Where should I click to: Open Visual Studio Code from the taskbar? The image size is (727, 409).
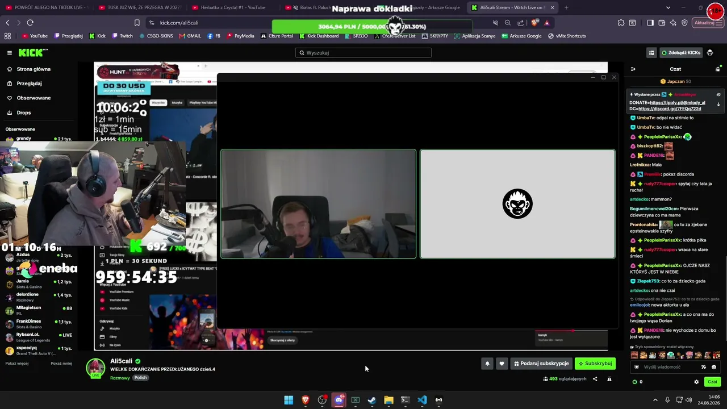pyautogui.click(x=422, y=400)
